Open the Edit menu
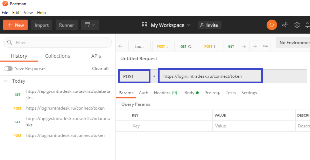Screen dimensions: 310x160 [16, 13]
